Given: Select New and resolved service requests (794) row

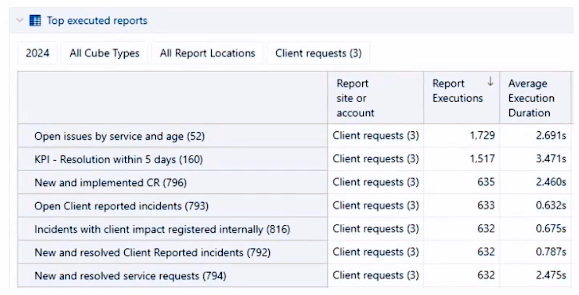Looking at the screenshot, I should click(130, 276).
